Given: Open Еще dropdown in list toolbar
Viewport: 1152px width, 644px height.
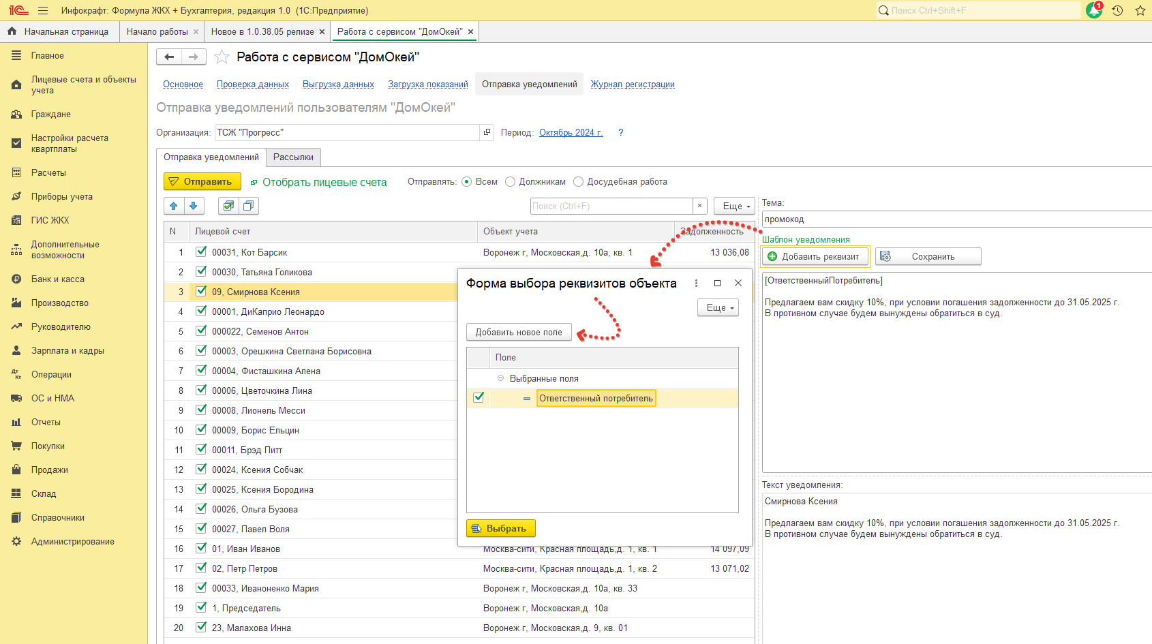Looking at the screenshot, I should click(735, 206).
